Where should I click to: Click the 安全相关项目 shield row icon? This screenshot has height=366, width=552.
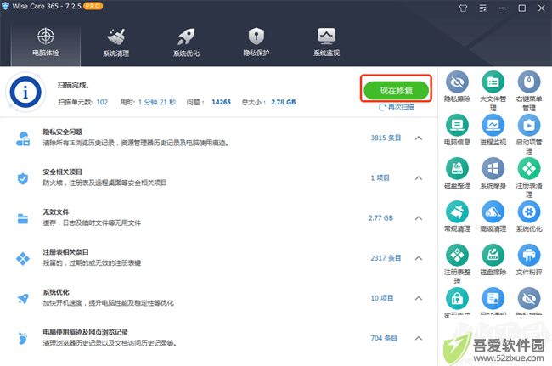click(23, 178)
